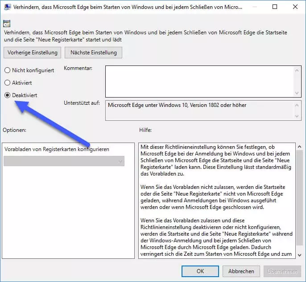This screenshot has width=306, height=282.
Task: Select the 'Aktiviert' radio option
Action: pyautogui.click(x=7, y=83)
